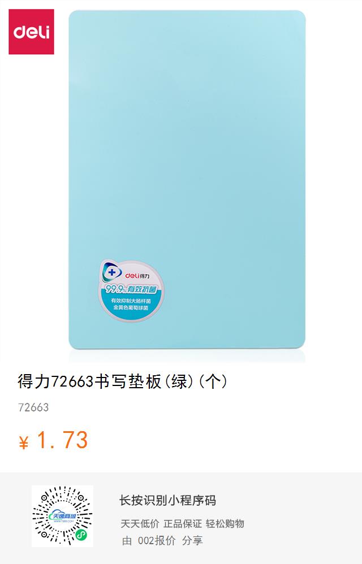Image resolution: width=362 pixels, height=564 pixels.
Task: Click the price 1.73
Action: tap(63, 440)
